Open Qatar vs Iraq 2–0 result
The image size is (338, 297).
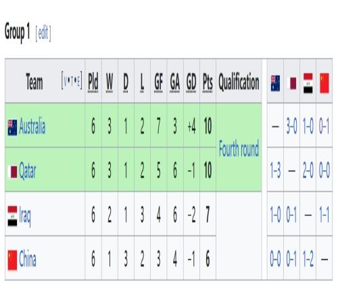308,170
